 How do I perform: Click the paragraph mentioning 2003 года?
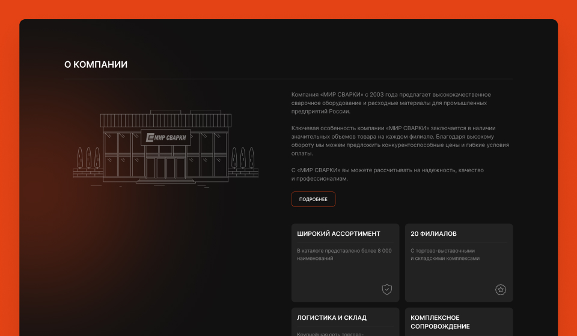click(391, 103)
